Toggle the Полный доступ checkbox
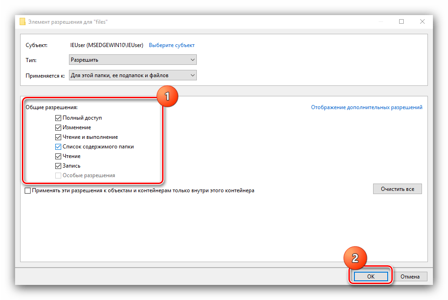The height and width of the screenshot is (300, 448). (58, 118)
